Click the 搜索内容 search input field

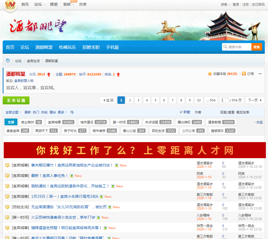point(239,47)
